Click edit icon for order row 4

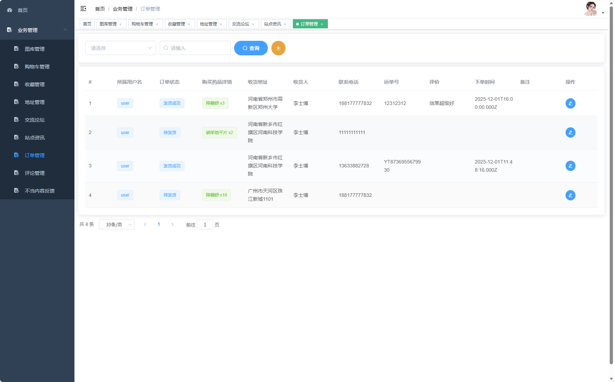(570, 195)
